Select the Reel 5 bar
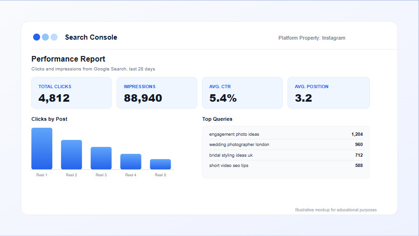Viewport: 419px width, 236px height. pos(161,164)
